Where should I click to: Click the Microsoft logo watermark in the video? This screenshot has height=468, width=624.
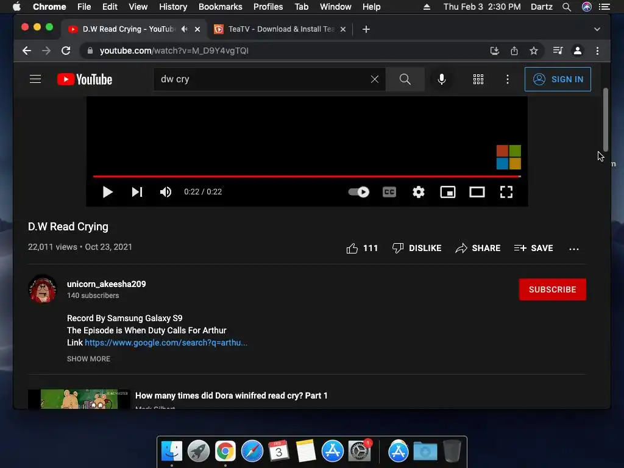[x=509, y=157]
